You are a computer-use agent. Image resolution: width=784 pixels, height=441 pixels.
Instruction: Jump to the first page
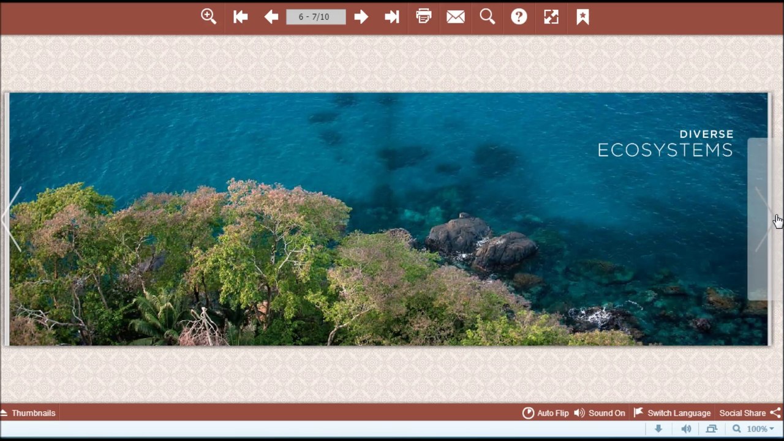(x=240, y=17)
